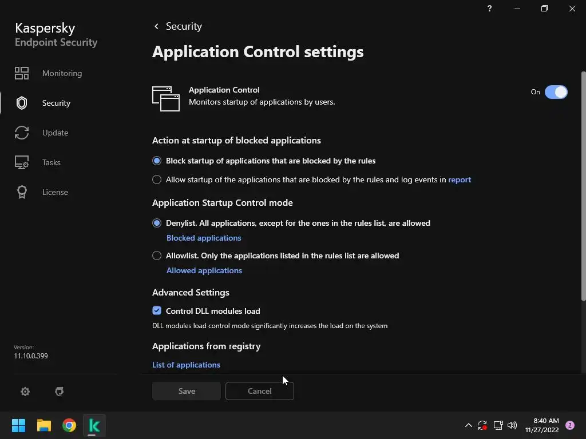Viewport: 586px width, 439px height.
Task: Go back to Security via chevron
Action: (x=156, y=26)
